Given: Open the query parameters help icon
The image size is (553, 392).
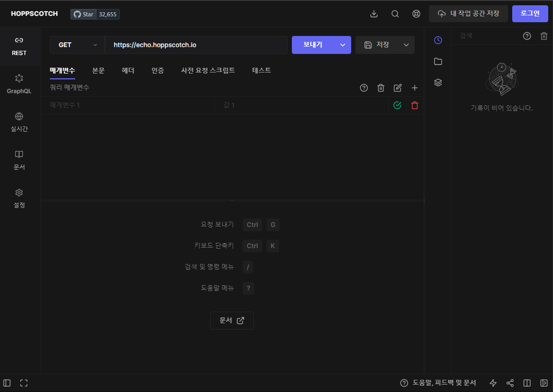Looking at the screenshot, I should coord(363,88).
